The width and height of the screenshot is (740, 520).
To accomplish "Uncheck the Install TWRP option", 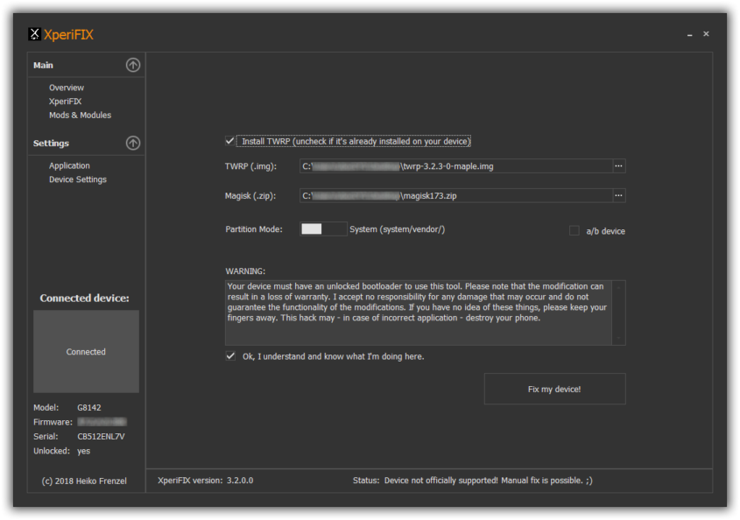I will [x=230, y=139].
